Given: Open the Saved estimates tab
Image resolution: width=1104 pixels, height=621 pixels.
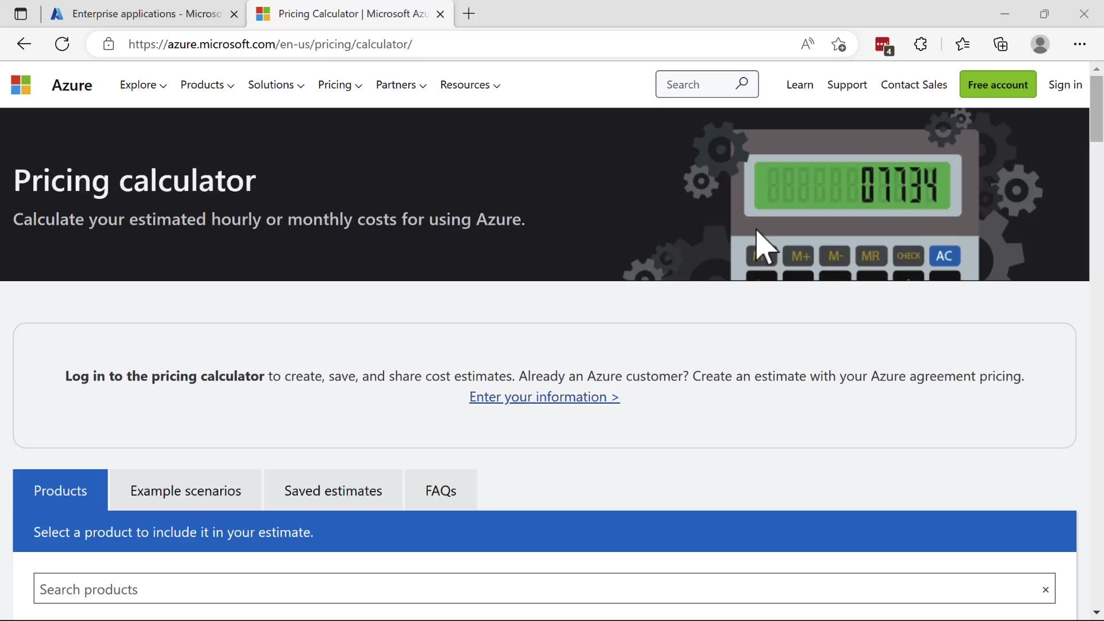Looking at the screenshot, I should click(x=333, y=490).
